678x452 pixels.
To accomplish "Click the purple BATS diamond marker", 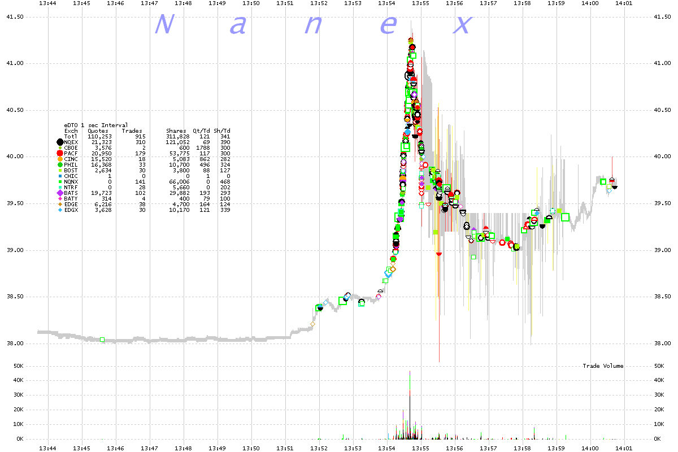I will click(59, 193).
